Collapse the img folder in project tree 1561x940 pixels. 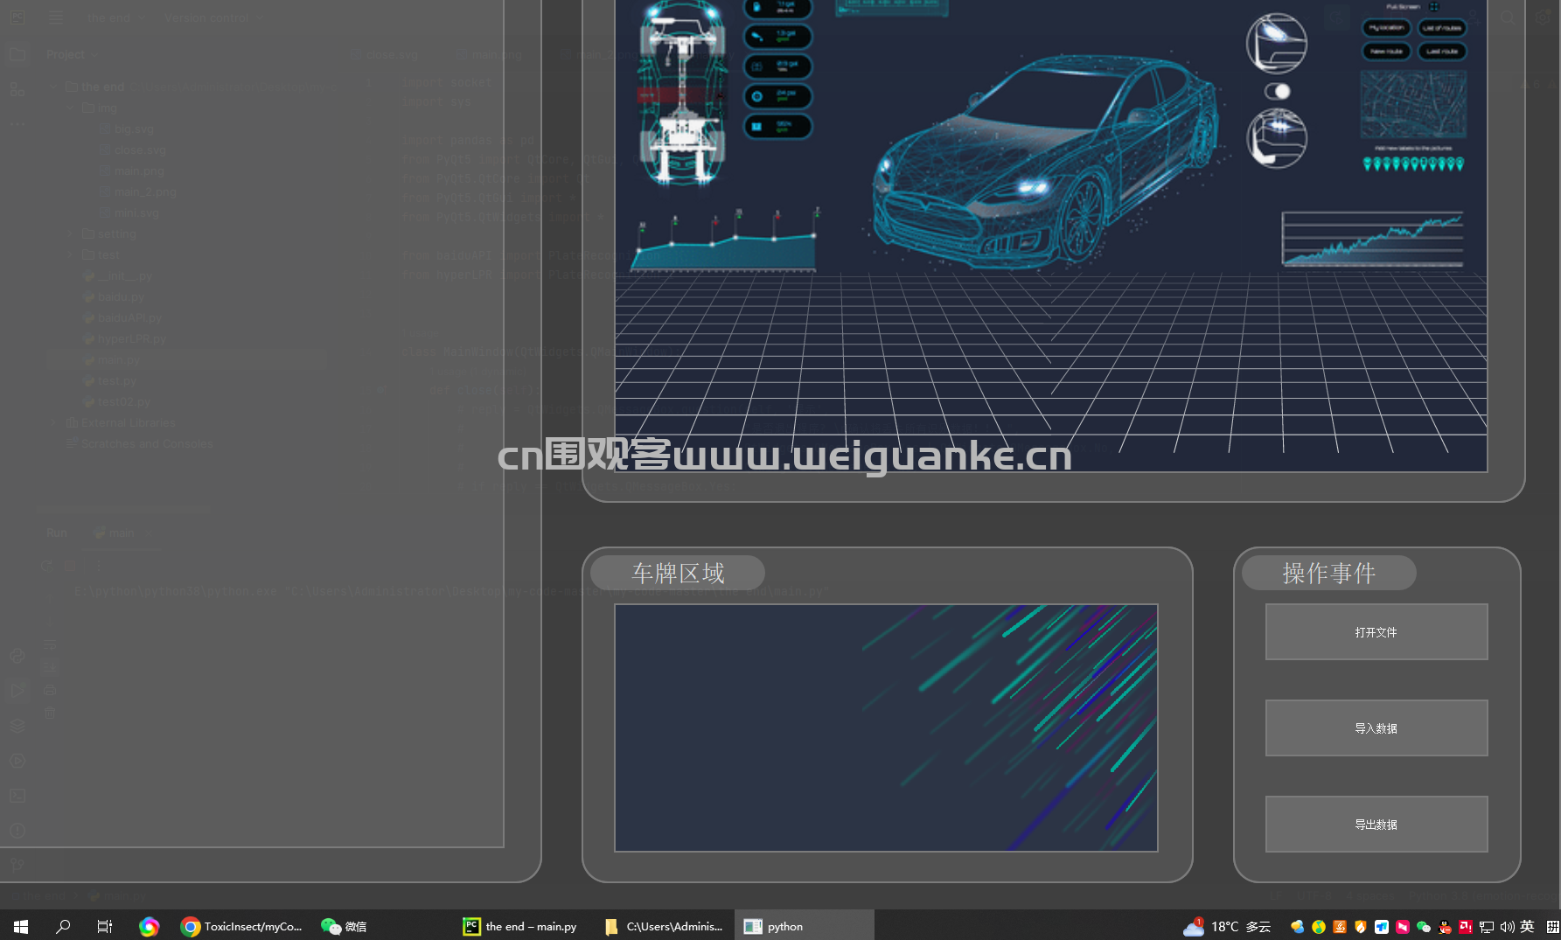pos(71,108)
